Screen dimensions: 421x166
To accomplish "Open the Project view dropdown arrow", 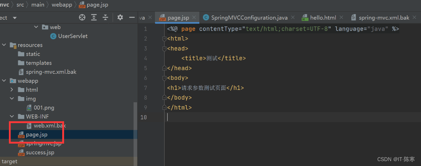I will point(15,18).
